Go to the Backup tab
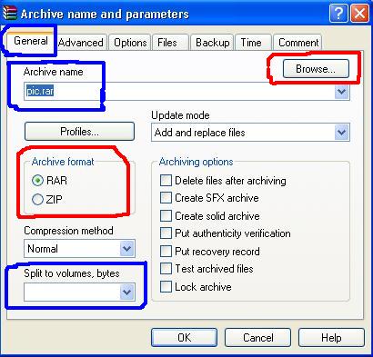Viewport: 373px width, 357px height. 212,43
